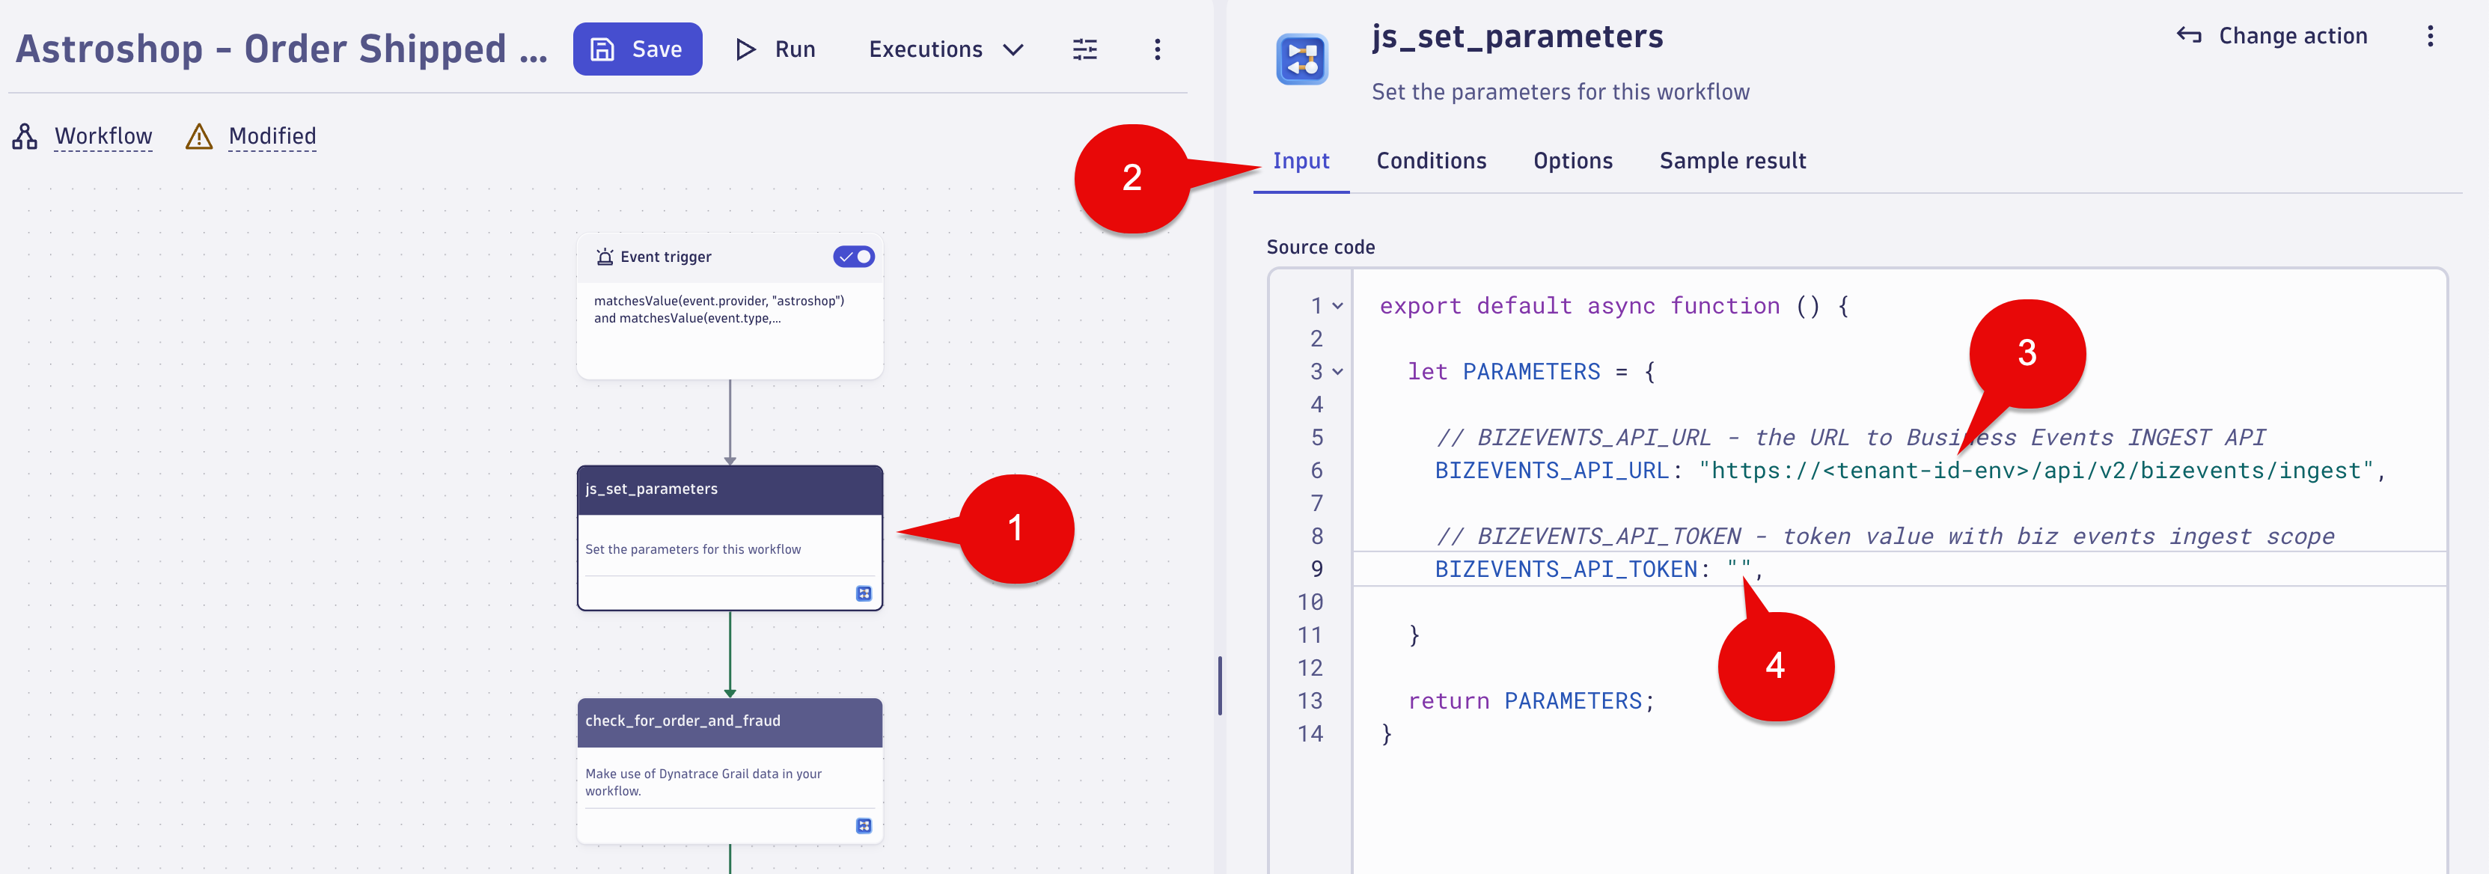The width and height of the screenshot is (2489, 874).
Task: Click the Source code label
Action: click(x=1320, y=247)
